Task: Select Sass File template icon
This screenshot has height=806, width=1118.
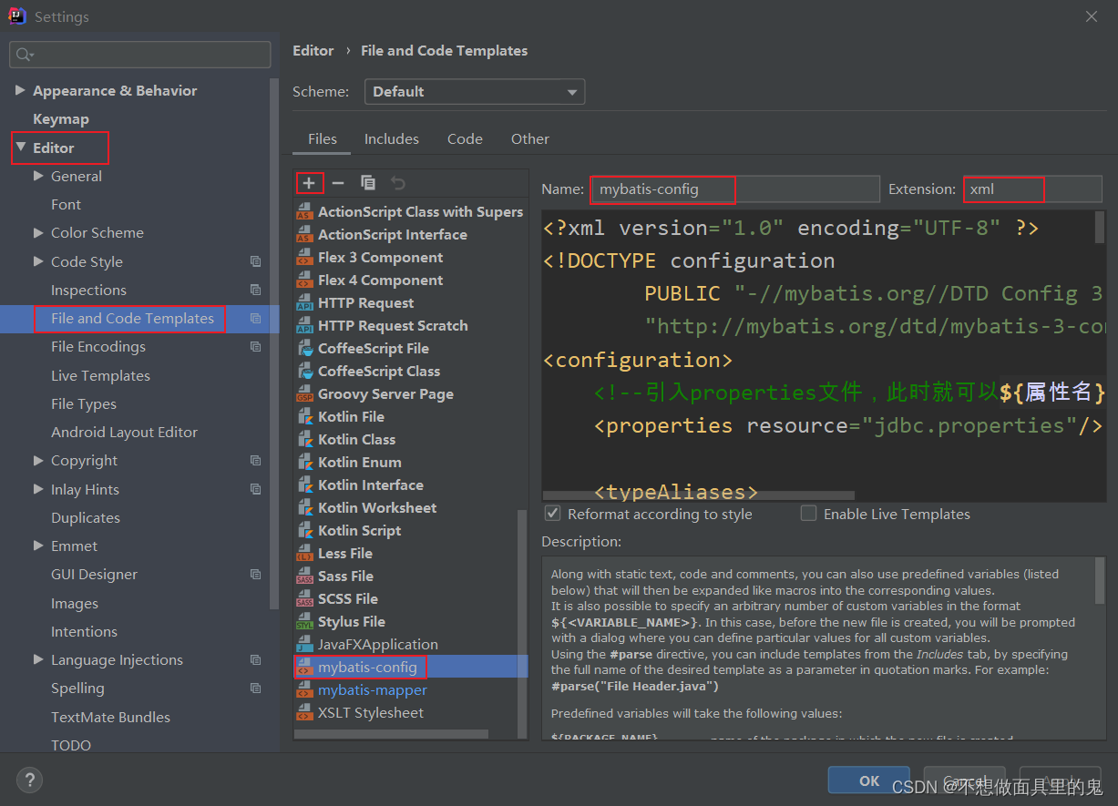Action: [304, 576]
